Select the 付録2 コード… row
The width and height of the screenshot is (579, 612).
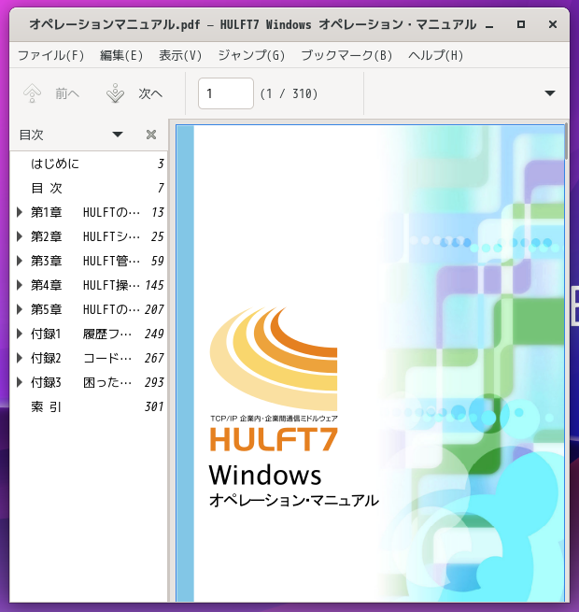89,358
